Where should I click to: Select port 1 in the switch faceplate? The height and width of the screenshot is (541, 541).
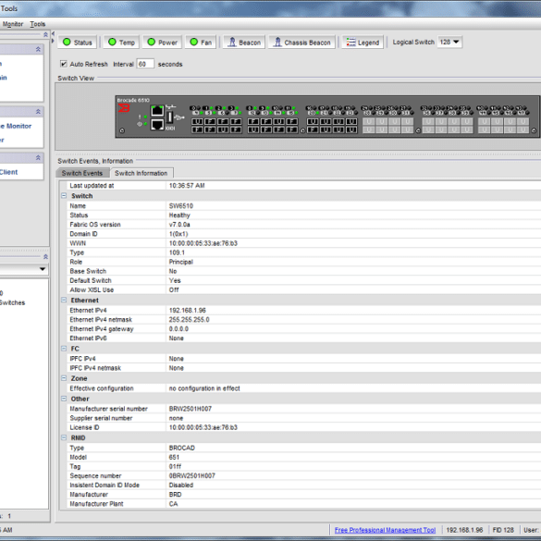210,121
